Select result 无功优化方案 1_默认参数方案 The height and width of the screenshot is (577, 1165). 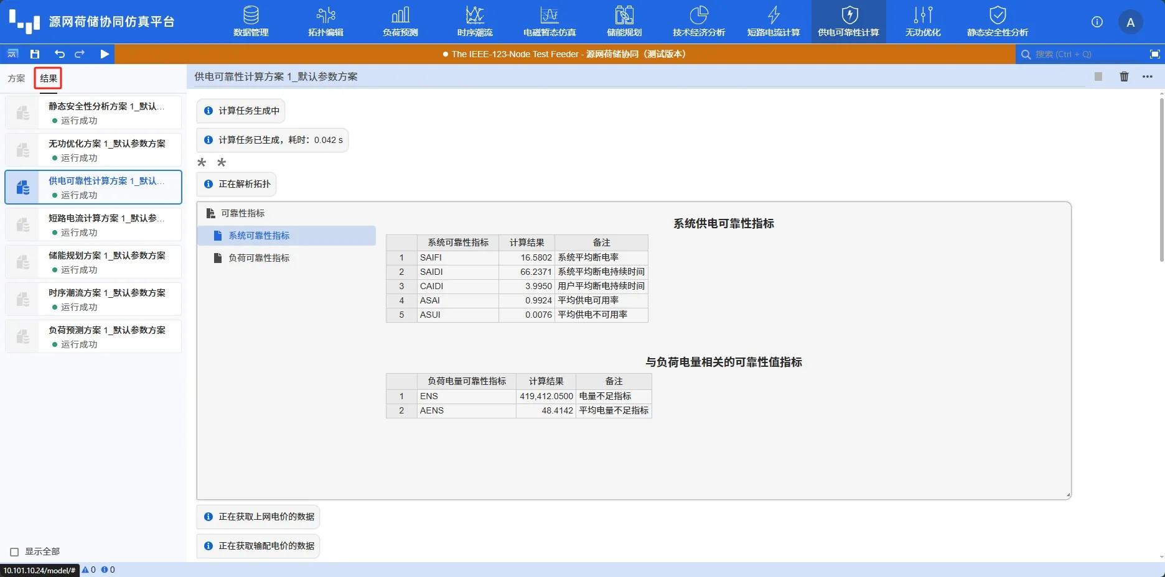pos(93,150)
